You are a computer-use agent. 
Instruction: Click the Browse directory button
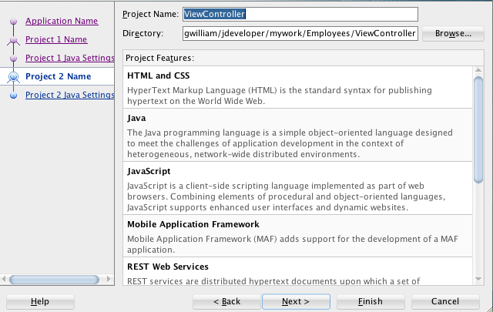[x=453, y=34]
